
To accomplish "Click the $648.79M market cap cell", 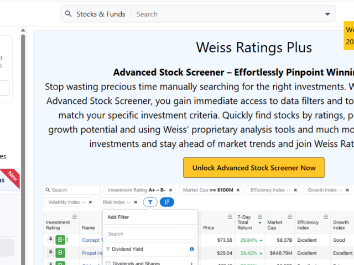I will coord(281,253).
